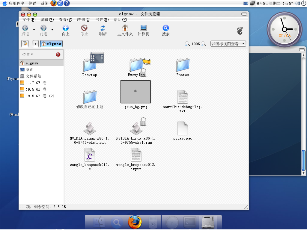Select the elgnaw path bar button
The image size is (307, 230).
[52, 44]
